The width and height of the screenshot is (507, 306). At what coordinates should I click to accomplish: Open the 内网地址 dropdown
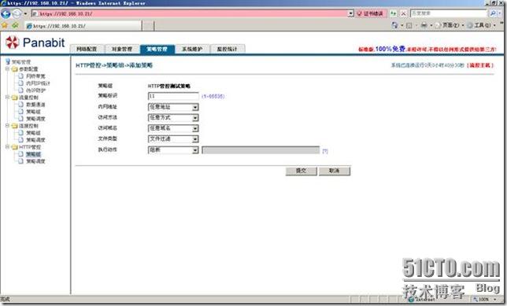[x=195, y=107]
